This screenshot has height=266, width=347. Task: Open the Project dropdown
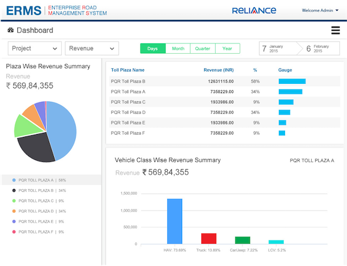(35, 49)
